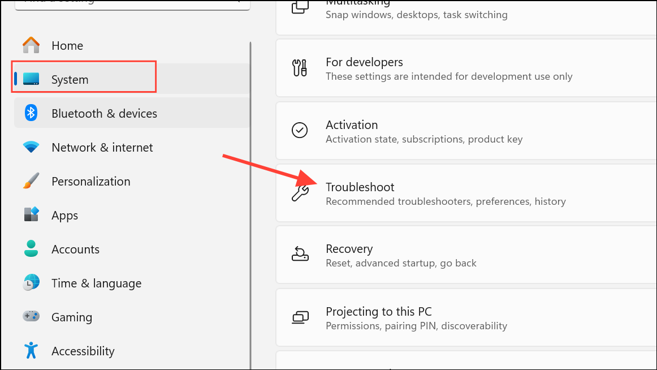Click the Home house icon
Viewport: 657px width, 370px height.
point(31,45)
